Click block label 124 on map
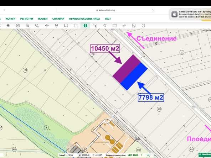Screen dimensions: 211x158 [x=92, y=54]
